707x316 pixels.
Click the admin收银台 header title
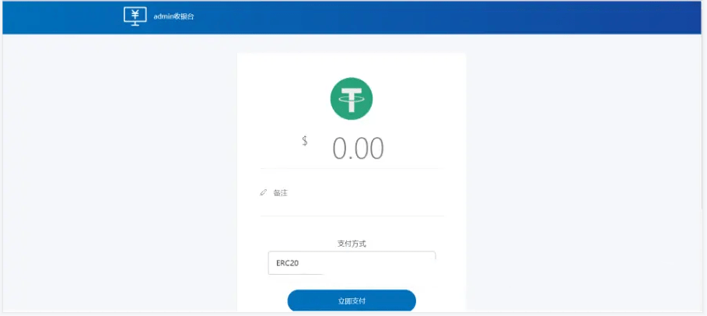[174, 16]
